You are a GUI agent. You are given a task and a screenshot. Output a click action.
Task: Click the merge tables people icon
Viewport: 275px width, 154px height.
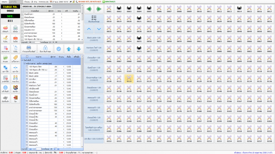pos(15,79)
